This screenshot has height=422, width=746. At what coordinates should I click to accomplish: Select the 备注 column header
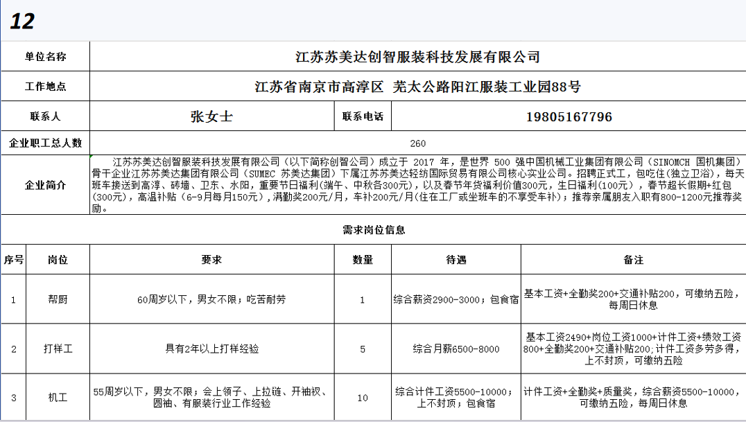(x=633, y=260)
